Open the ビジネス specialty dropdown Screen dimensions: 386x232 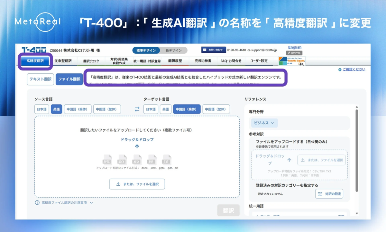264,123
